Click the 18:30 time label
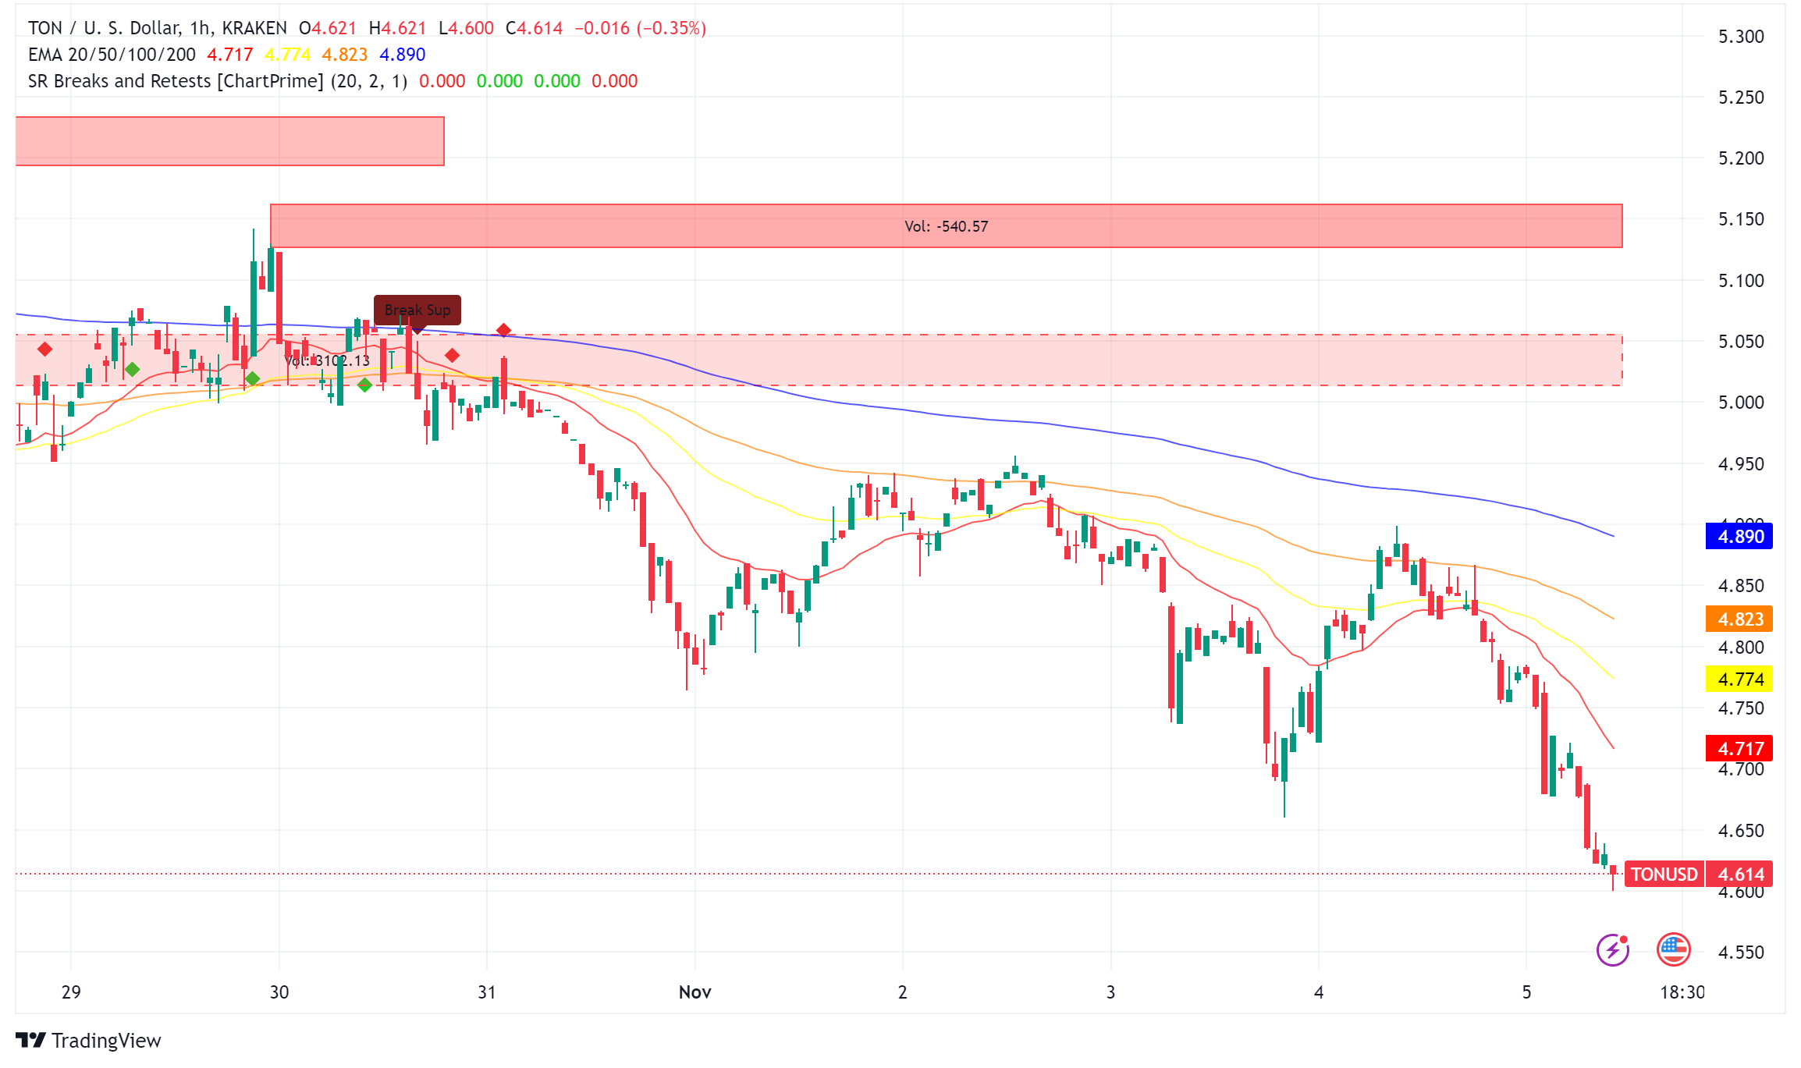The width and height of the screenshot is (1801, 1068). point(1682,992)
